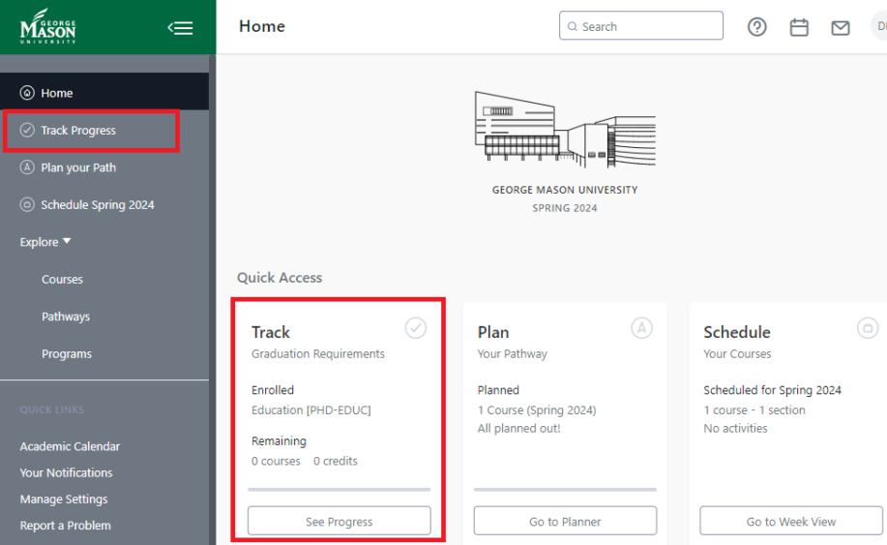
Task: Open Track Progress in the sidebar
Action: [77, 131]
